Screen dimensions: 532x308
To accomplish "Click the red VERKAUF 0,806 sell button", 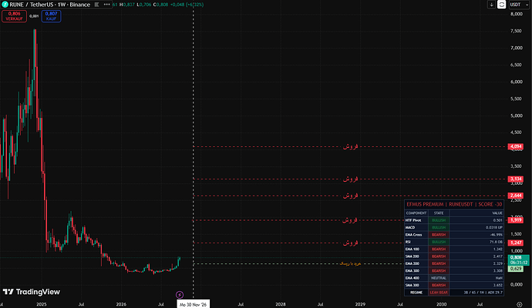I will pyautogui.click(x=14, y=16).
